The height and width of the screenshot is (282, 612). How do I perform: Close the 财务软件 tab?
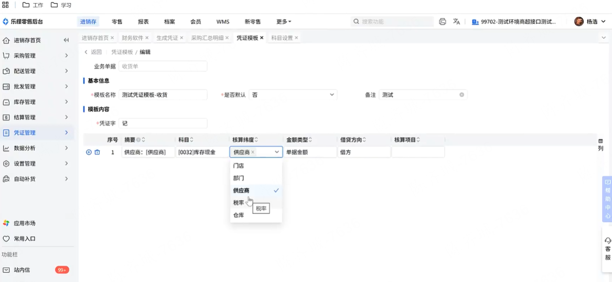click(147, 38)
